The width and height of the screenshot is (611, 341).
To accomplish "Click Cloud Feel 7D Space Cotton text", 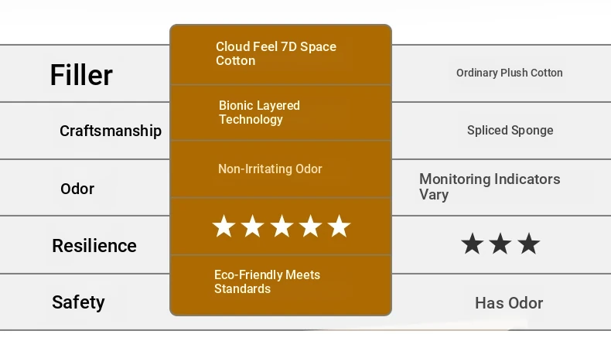I will tap(276, 54).
